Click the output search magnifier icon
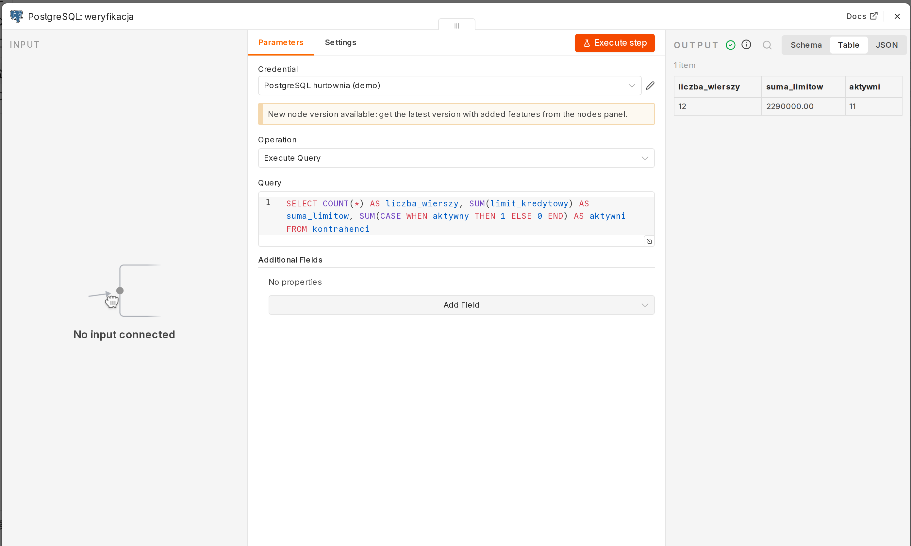This screenshot has width=911, height=546. (767, 45)
